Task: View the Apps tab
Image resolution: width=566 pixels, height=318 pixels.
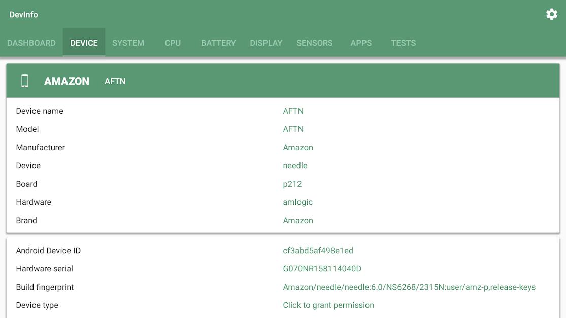Action: tap(361, 43)
